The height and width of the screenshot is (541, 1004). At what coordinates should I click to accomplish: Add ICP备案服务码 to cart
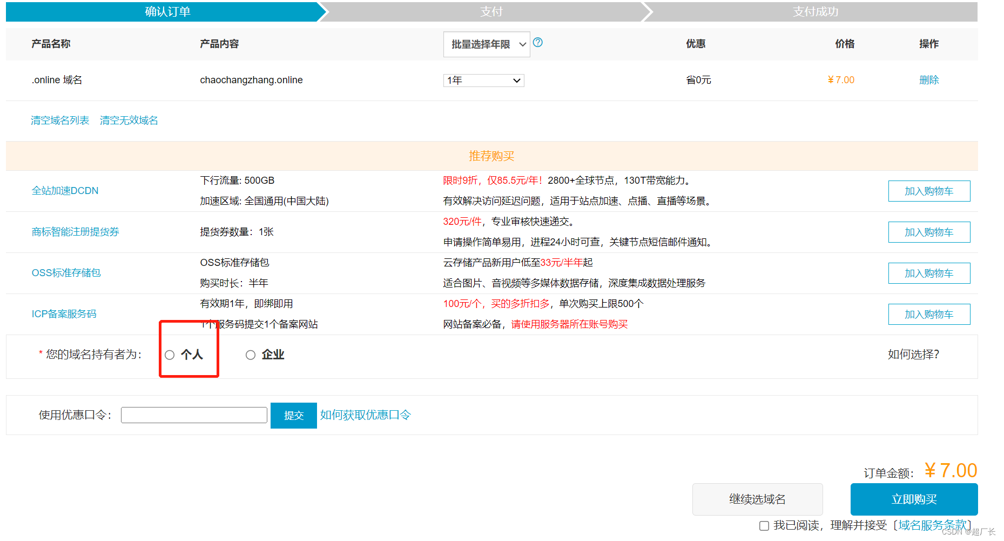(929, 315)
